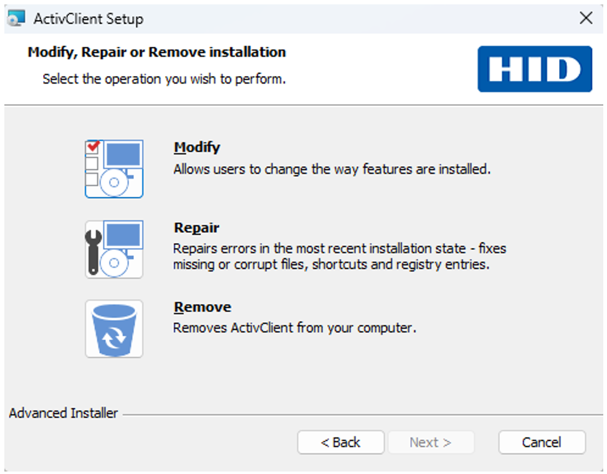Screen dimensions: 607x474
Task: Cancel the ActivClient setup
Action: (541, 442)
